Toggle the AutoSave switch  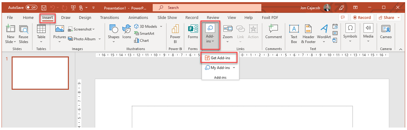click(x=32, y=7)
